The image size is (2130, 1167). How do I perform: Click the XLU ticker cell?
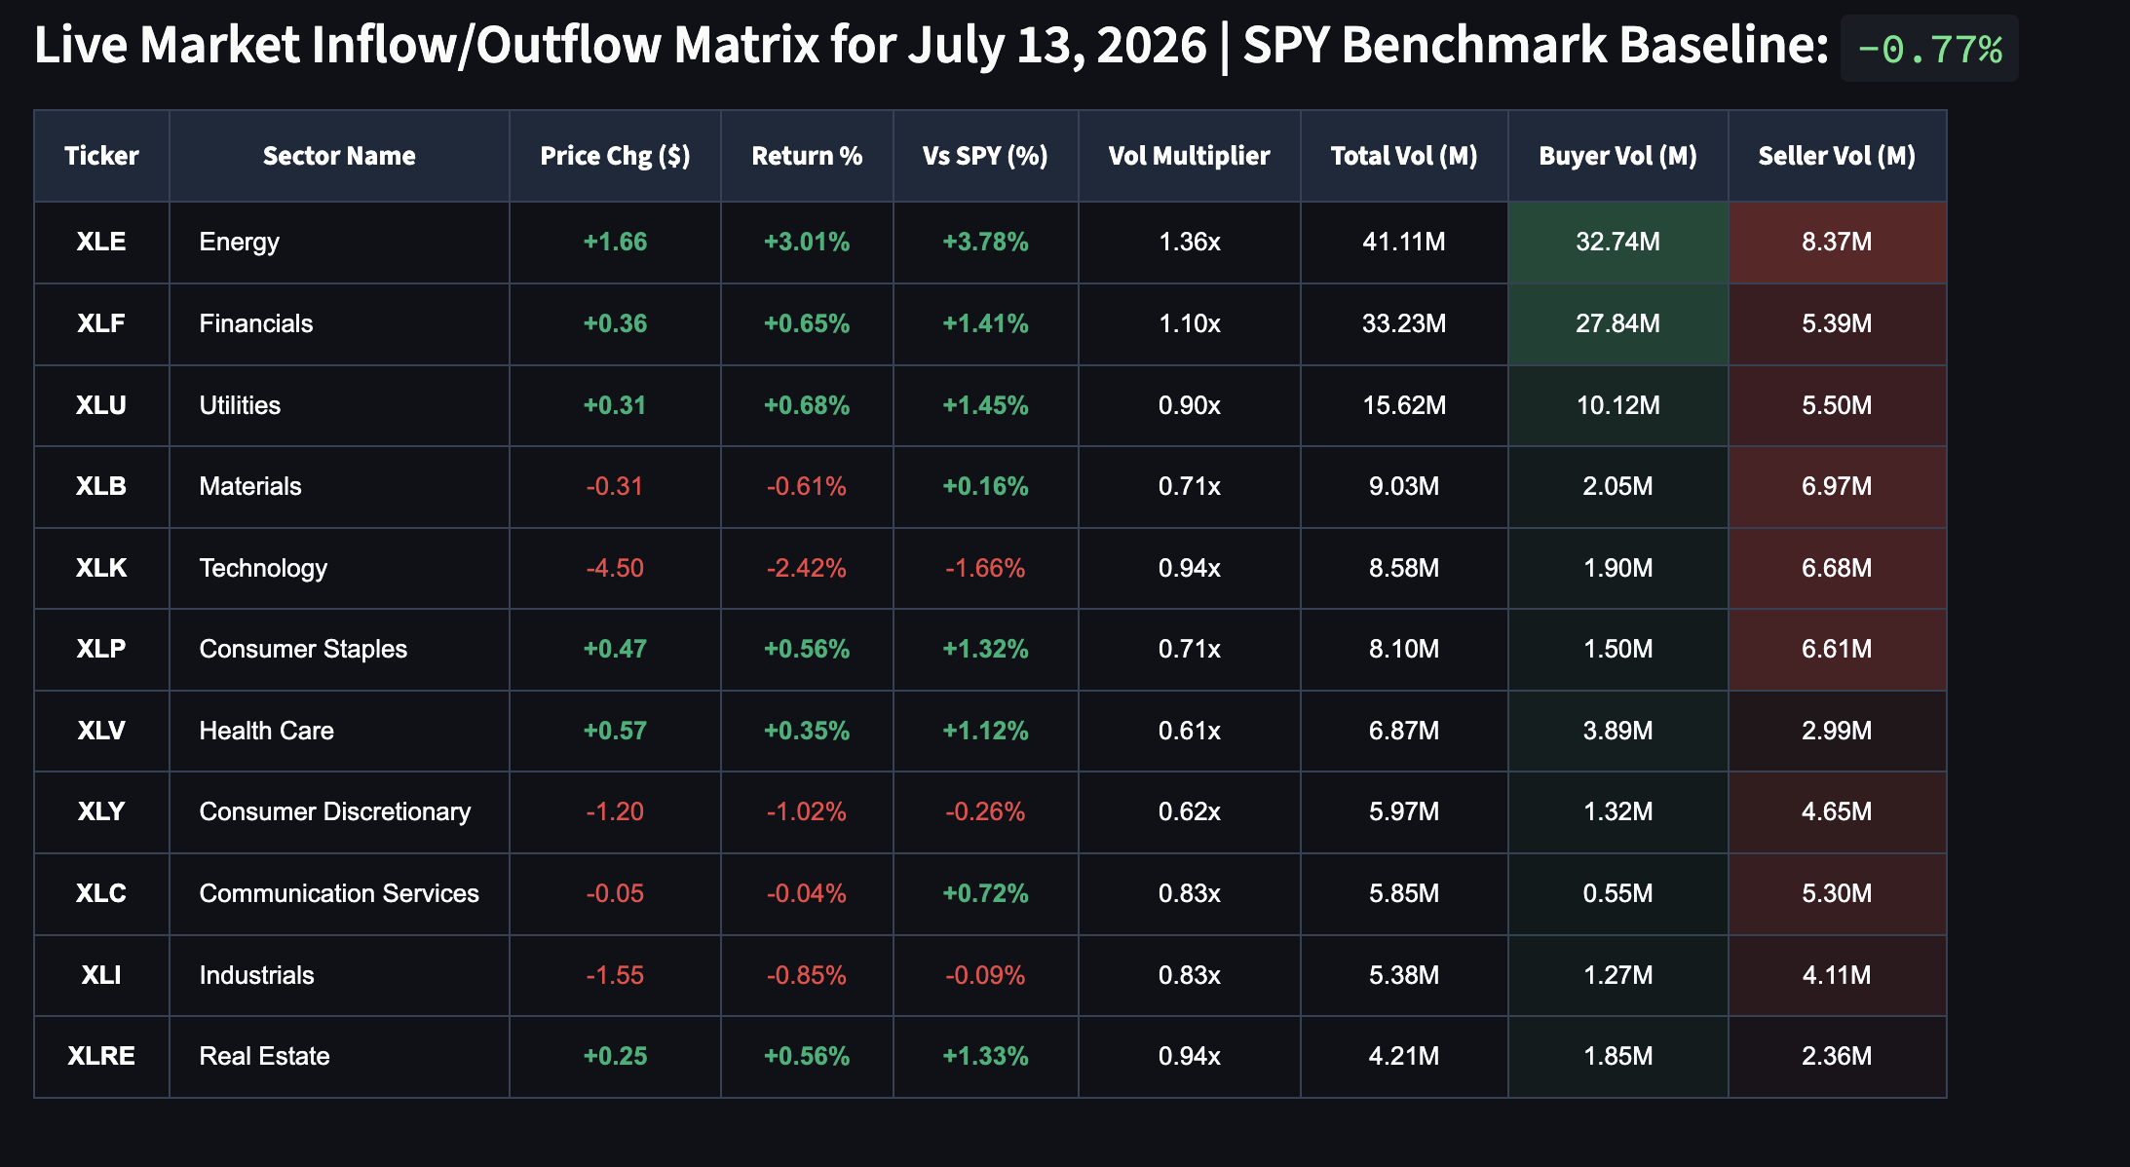(101, 405)
